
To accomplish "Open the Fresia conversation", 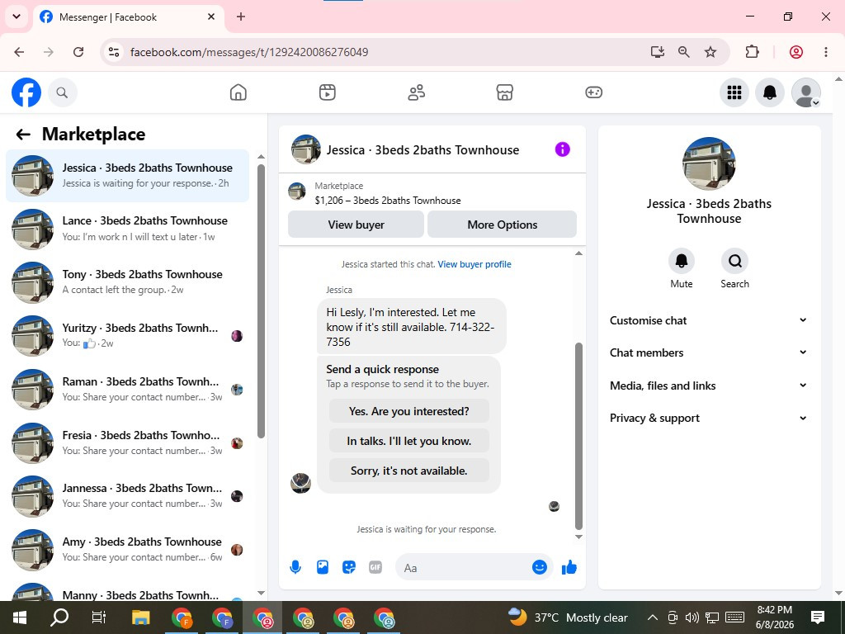I will click(x=128, y=443).
